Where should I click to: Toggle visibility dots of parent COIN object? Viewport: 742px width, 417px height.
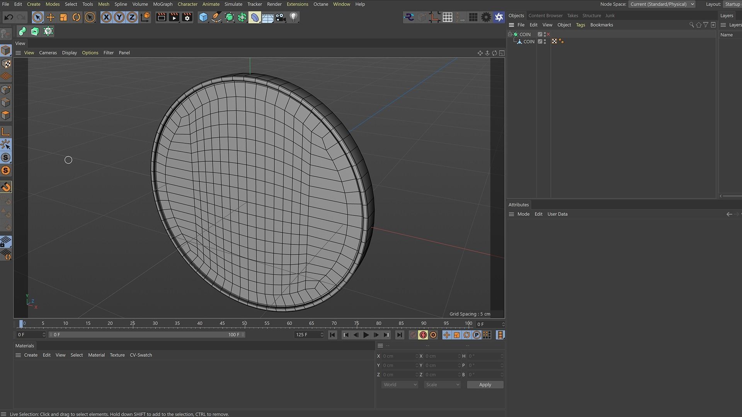(545, 34)
